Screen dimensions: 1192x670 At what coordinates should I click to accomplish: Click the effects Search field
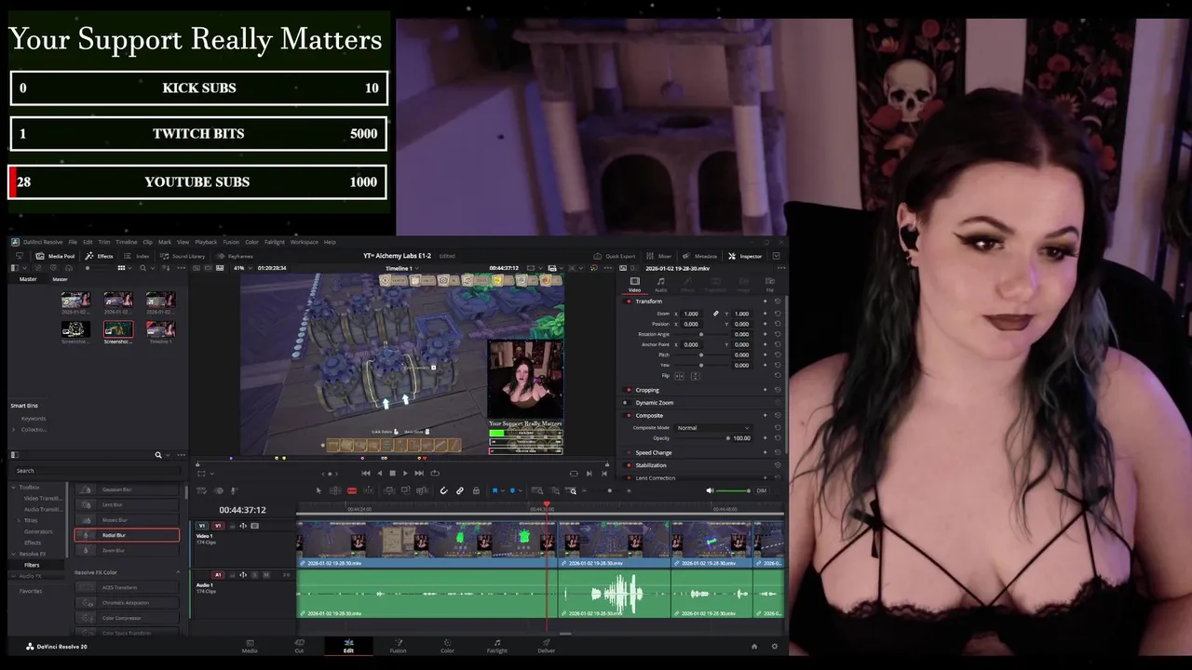click(99, 471)
